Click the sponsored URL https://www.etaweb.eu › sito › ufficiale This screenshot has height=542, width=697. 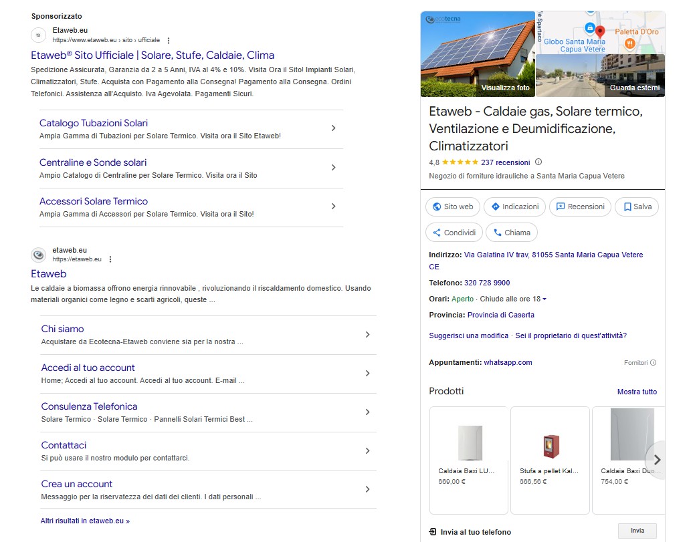106,40
